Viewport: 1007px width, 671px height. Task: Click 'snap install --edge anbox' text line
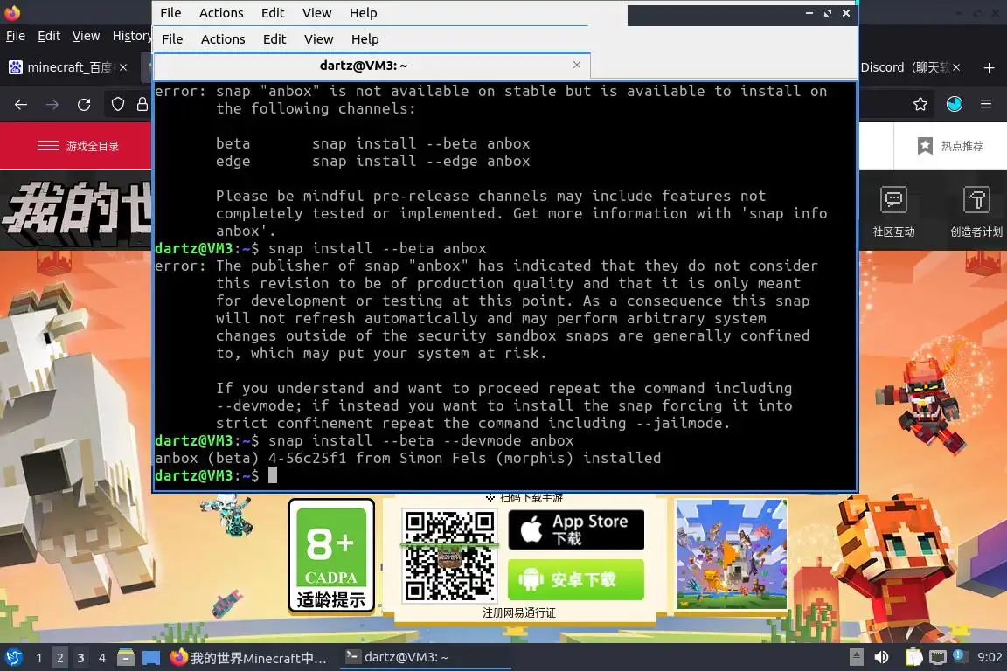click(x=420, y=161)
